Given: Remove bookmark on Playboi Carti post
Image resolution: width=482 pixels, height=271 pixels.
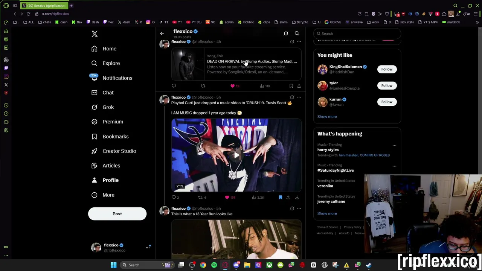Looking at the screenshot, I should coord(281,198).
